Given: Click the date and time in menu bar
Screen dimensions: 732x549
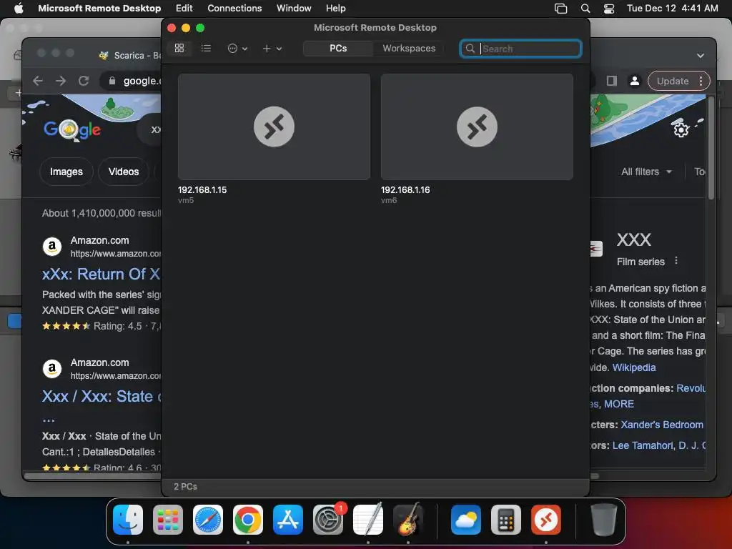Looking at the screenshot, I should pos(672,8).
